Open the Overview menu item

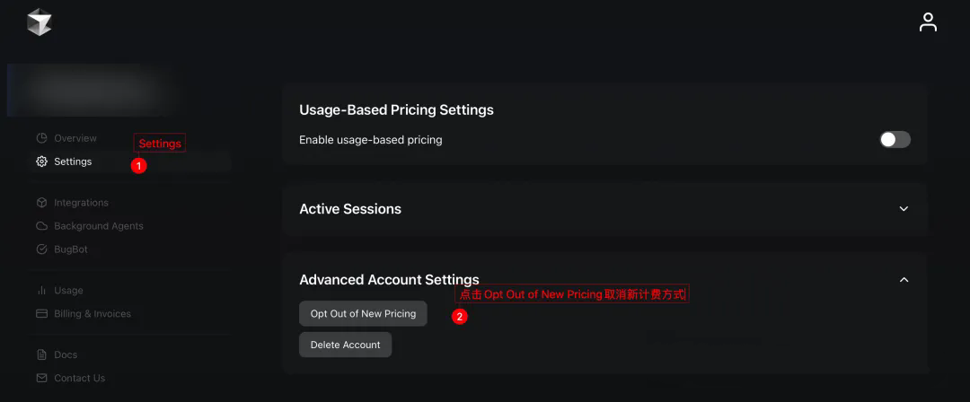75,138
